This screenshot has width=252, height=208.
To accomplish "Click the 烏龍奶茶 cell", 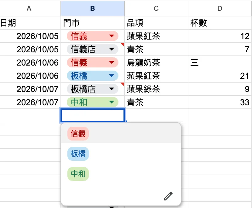I will (x=156, y=62).
